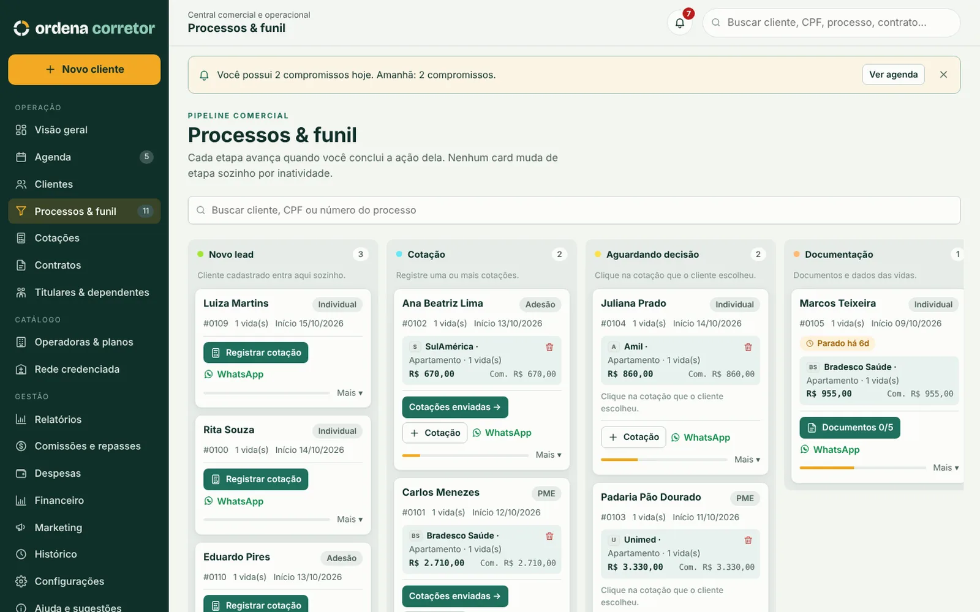The height and width of the screenshot is (612, 980).
Task: Expand Mais on Ana Beatriz Lima card
Action: 548,455
